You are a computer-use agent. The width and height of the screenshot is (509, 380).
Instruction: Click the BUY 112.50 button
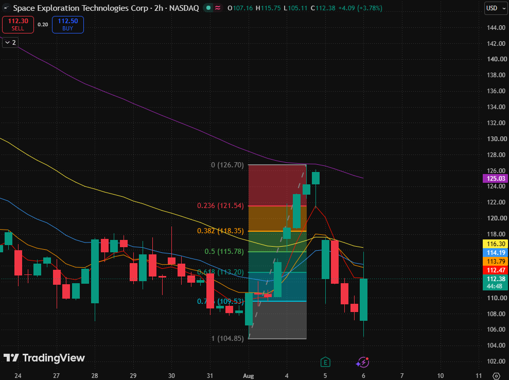pos(68,25)
